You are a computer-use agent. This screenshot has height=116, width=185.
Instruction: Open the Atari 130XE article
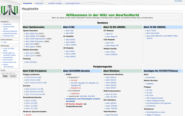point(71,54)
